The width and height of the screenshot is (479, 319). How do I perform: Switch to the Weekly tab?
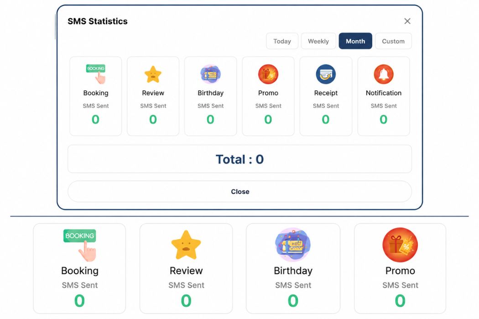click(x=318, y=41)
